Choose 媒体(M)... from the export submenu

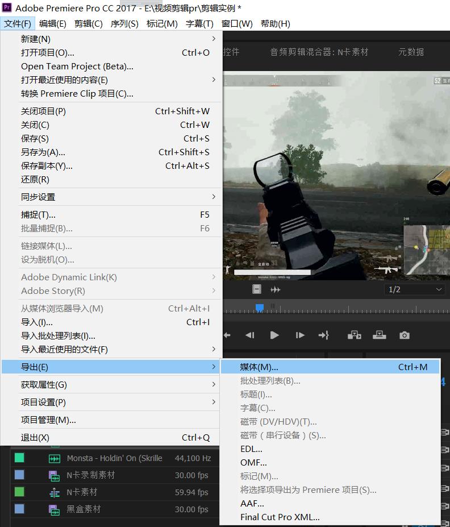point(259,367)
